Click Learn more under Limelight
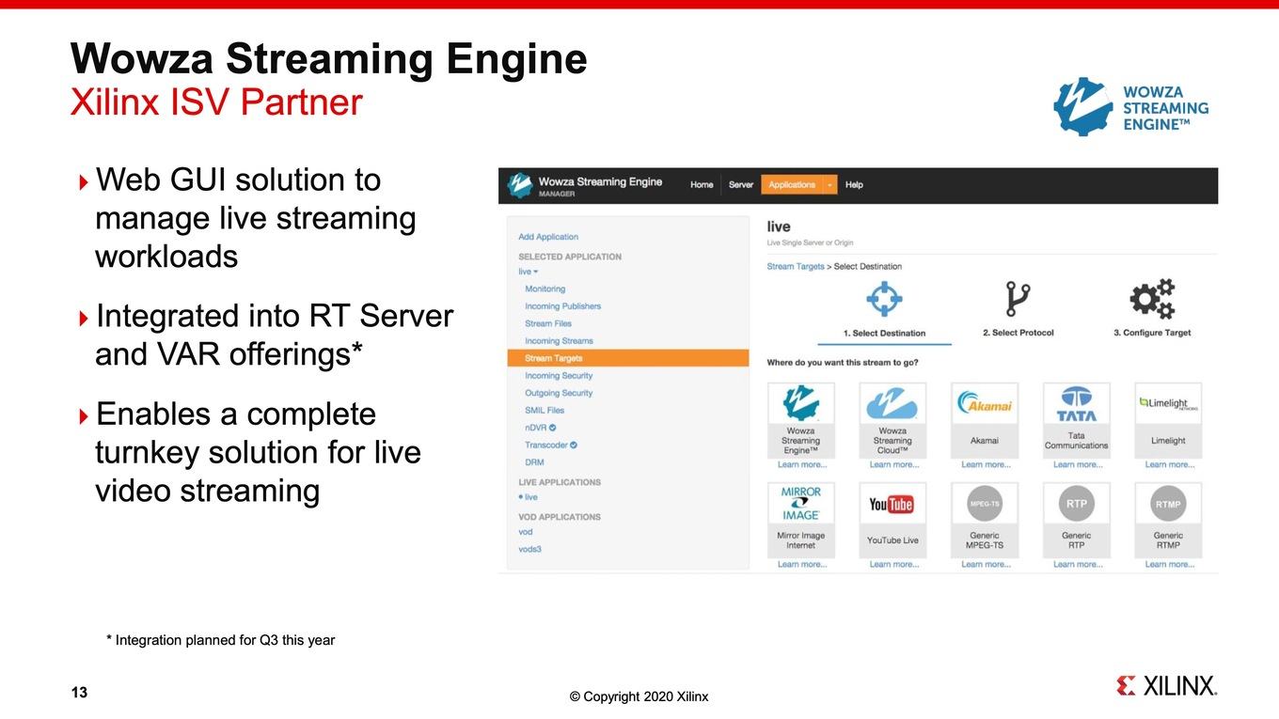 point(1169,465)
